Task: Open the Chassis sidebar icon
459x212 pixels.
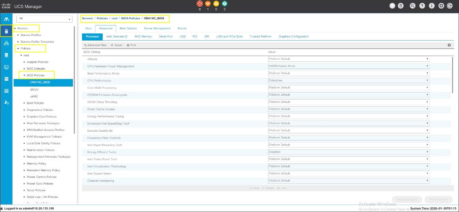Action: [6, 91]
